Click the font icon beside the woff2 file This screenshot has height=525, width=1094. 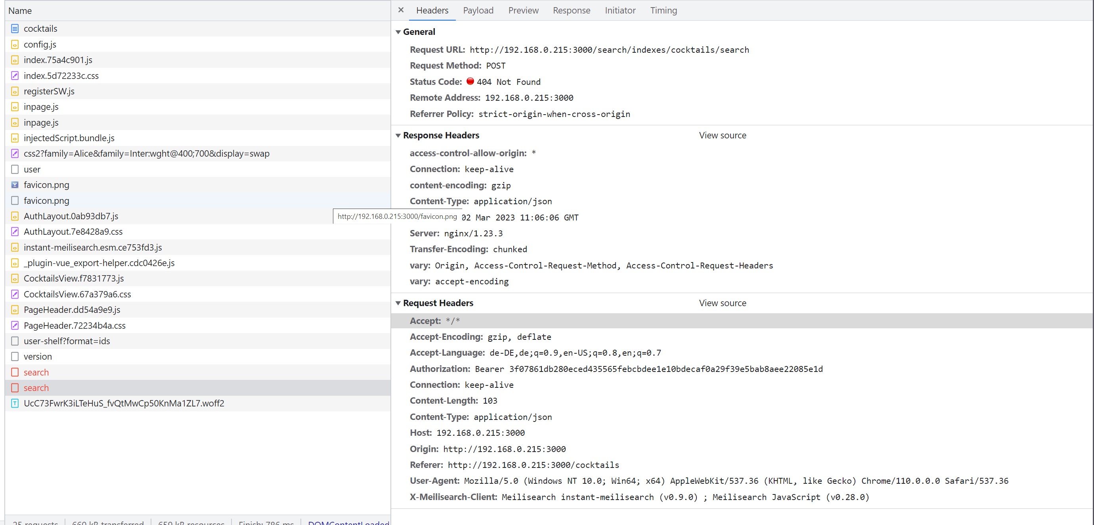coord(15,404)
